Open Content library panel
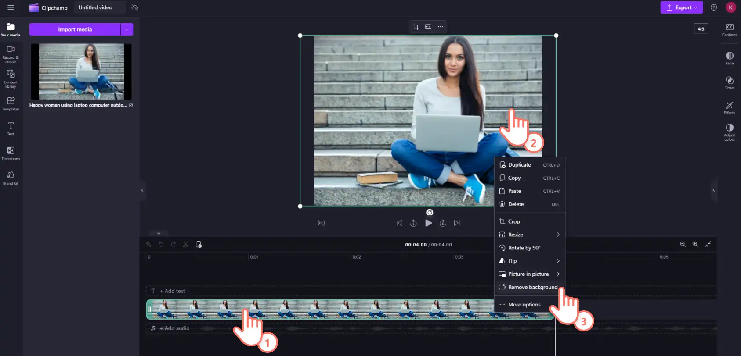 pyautogui.click(x=11, y=79)
